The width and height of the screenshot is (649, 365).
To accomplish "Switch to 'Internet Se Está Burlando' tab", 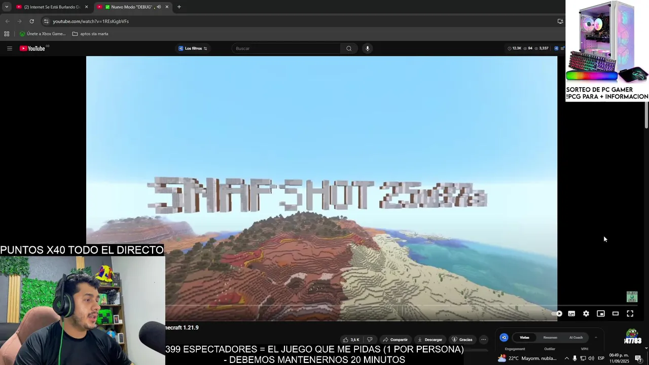I will click(x=51, y=7).
